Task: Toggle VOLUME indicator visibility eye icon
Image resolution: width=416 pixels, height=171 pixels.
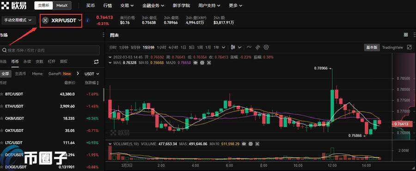Action: 245,144
